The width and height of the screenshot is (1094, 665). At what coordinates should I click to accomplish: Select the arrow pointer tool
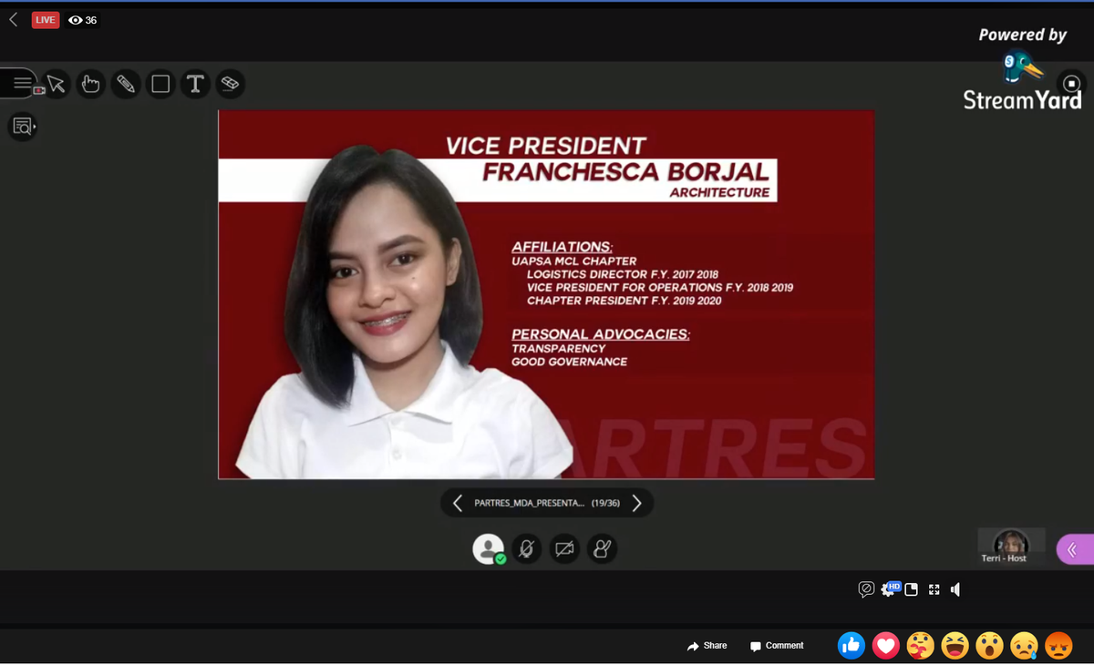click(57, 85)
